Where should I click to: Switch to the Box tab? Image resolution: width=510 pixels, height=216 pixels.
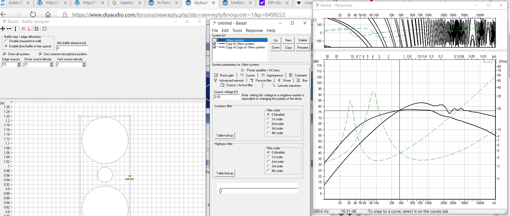pos(302,81)
